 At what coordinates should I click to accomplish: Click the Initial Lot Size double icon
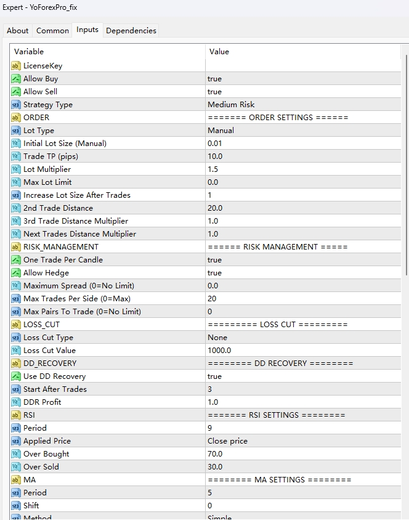15,144
